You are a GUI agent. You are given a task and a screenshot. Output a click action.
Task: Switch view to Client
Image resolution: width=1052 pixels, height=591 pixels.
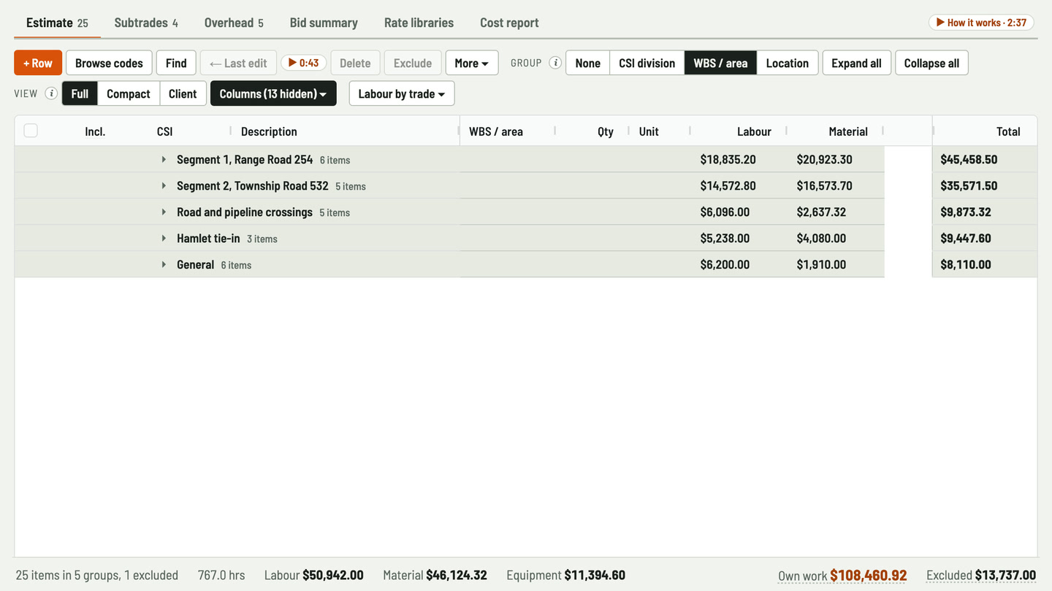tap(183, 93)
